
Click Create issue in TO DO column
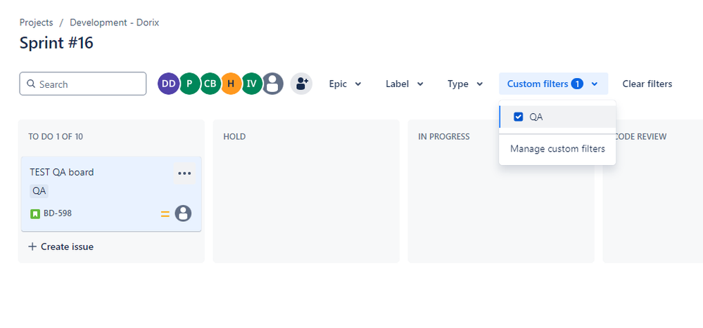pos(61,247)
